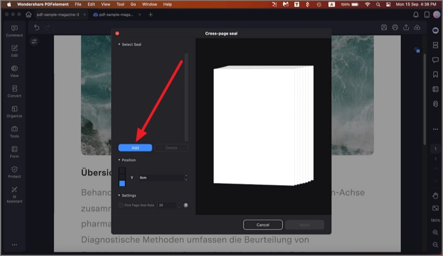
Task: Click the seal rate stepper arrows
Action: [x=178, y=205]
